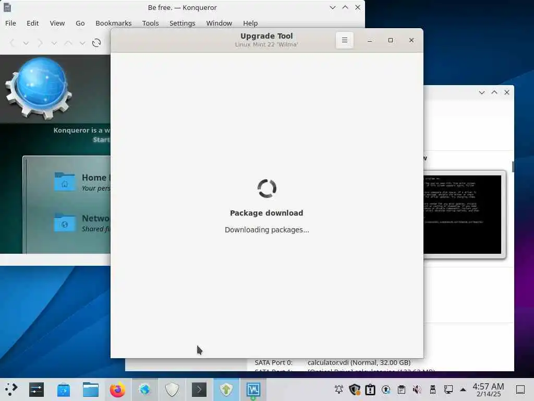
Task: Click the Konqueror reload button
Action: [x=96, y=43]
